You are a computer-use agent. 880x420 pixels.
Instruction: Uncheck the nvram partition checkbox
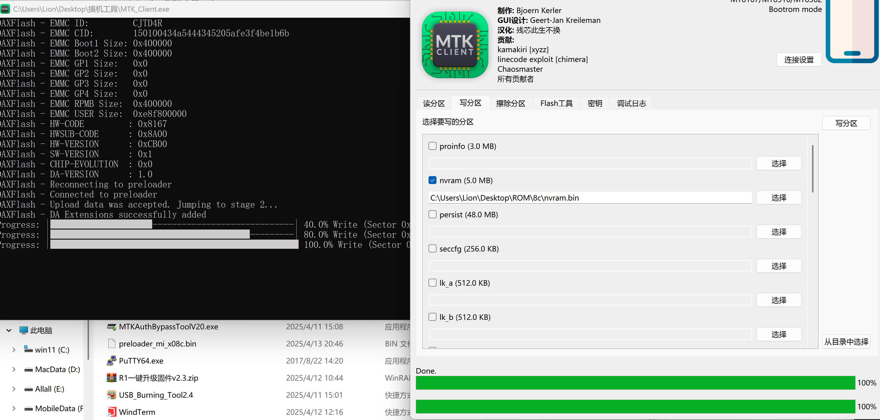click(x=433, y=180)
